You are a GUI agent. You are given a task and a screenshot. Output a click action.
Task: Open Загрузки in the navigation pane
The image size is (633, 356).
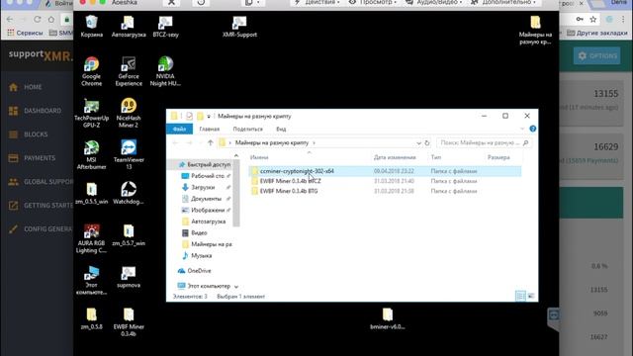tap(203, 187)
